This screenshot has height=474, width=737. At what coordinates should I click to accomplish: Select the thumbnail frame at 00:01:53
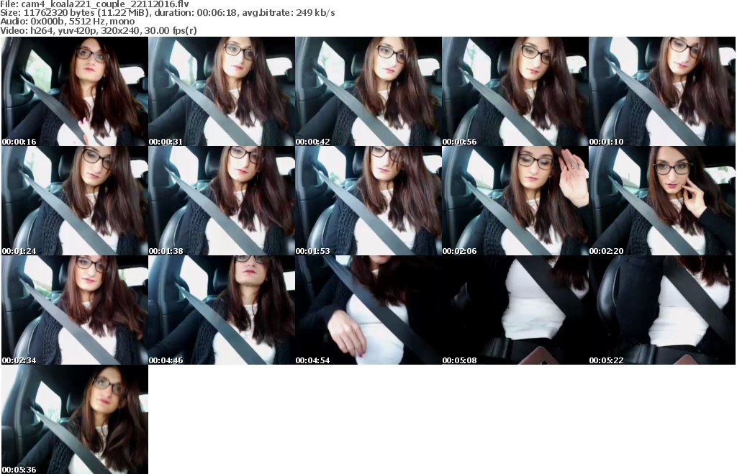tap(368, 201)
